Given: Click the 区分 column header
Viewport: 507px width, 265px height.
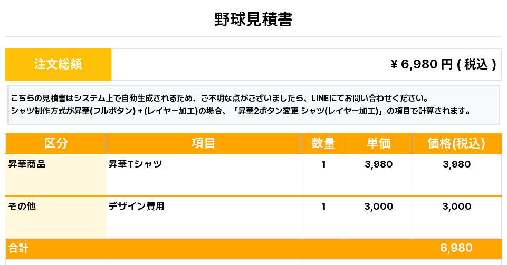Looking at the screenshot, I should (55, 143).
